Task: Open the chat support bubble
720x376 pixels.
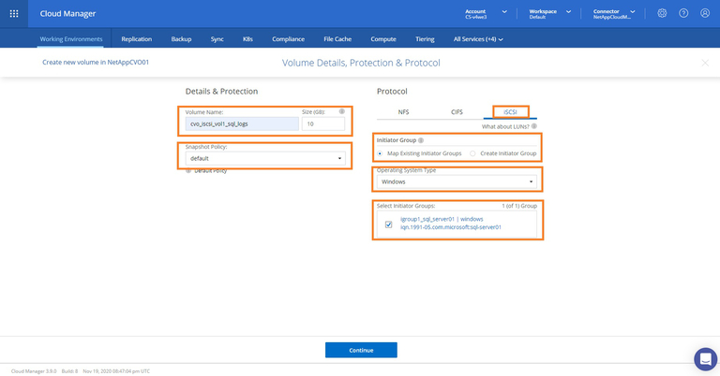Action: click(x=705, y=358)
